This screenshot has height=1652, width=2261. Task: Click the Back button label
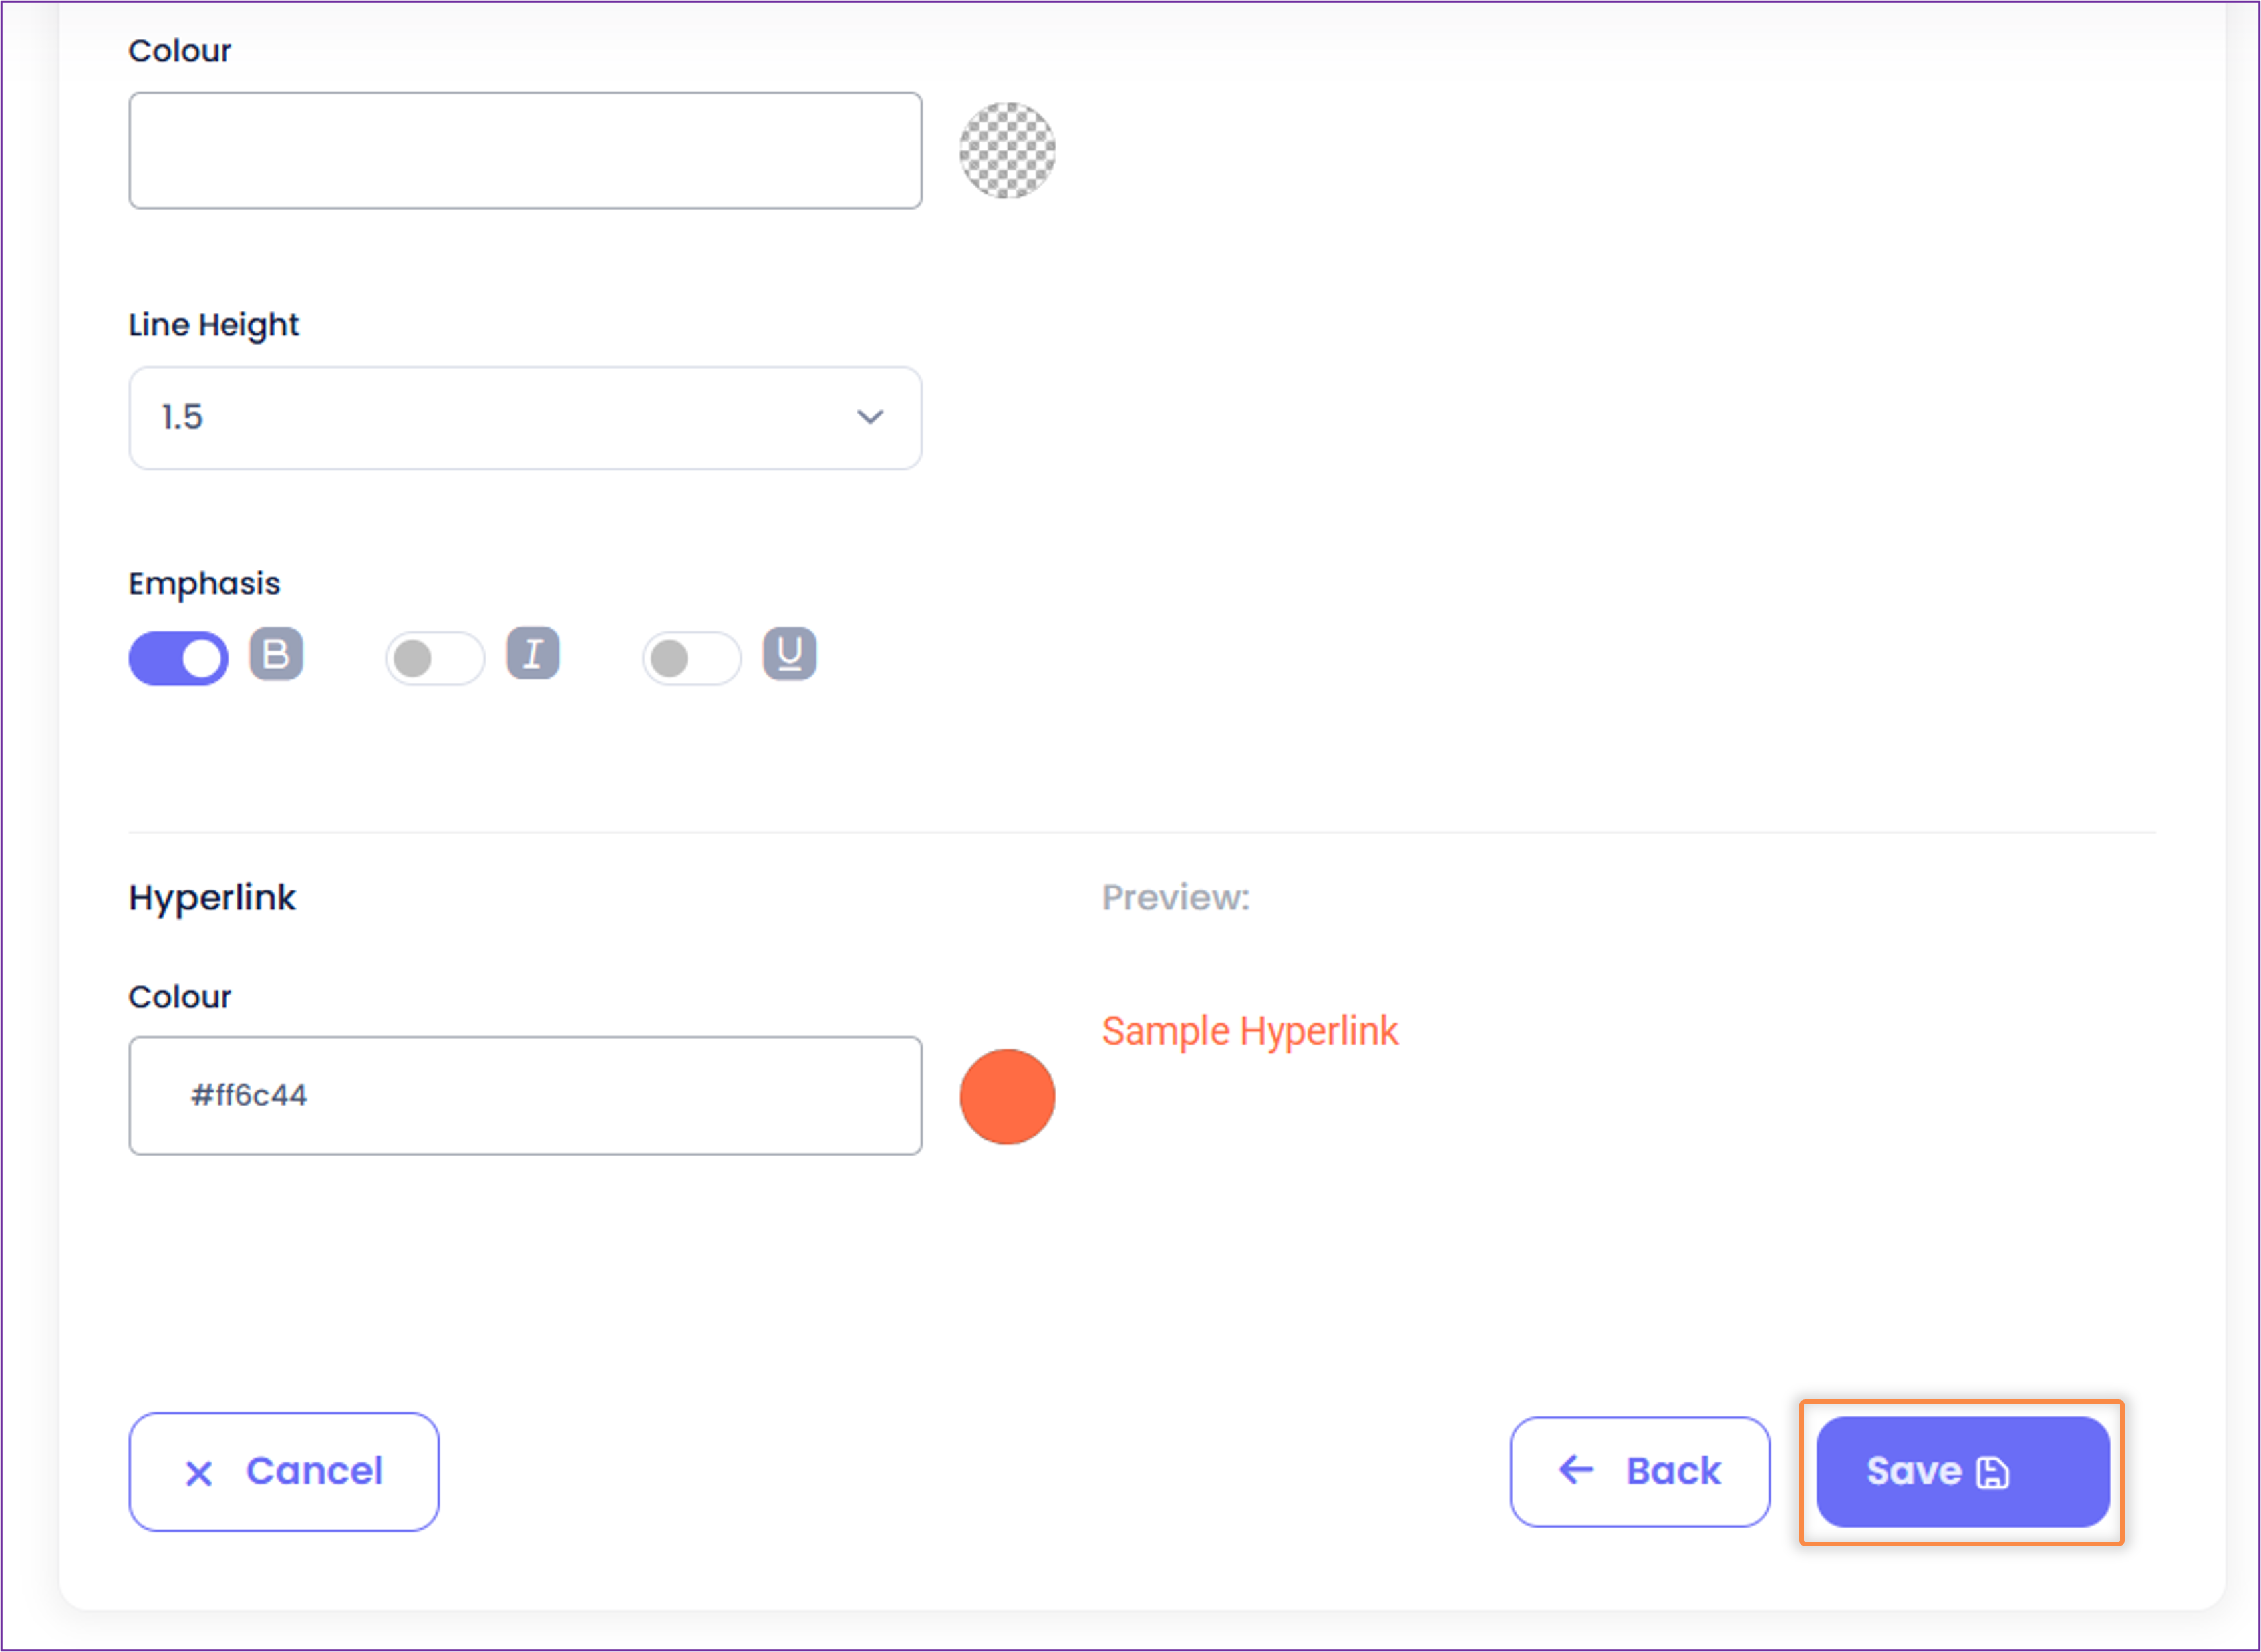1673,1471
